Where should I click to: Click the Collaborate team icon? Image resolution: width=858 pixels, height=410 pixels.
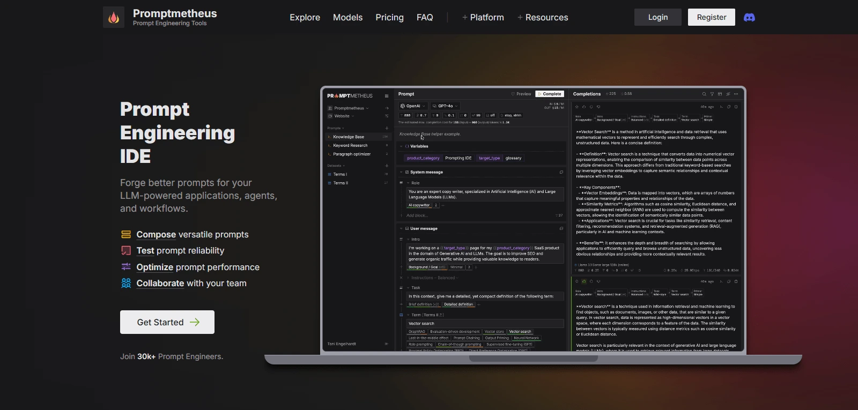coord(126,283)
